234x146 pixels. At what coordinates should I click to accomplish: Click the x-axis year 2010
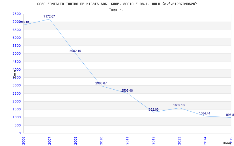tap(101, 141)
